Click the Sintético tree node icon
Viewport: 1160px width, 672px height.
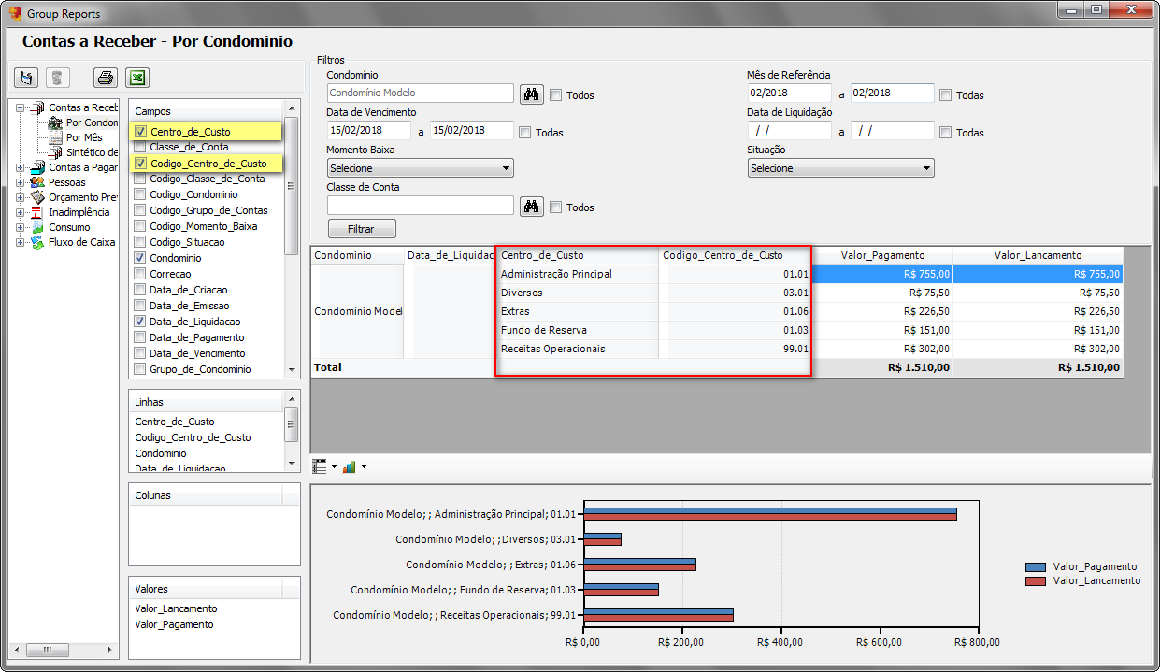point(55,152)
